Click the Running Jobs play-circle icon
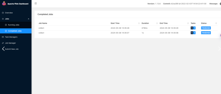 tap(6, 25)
